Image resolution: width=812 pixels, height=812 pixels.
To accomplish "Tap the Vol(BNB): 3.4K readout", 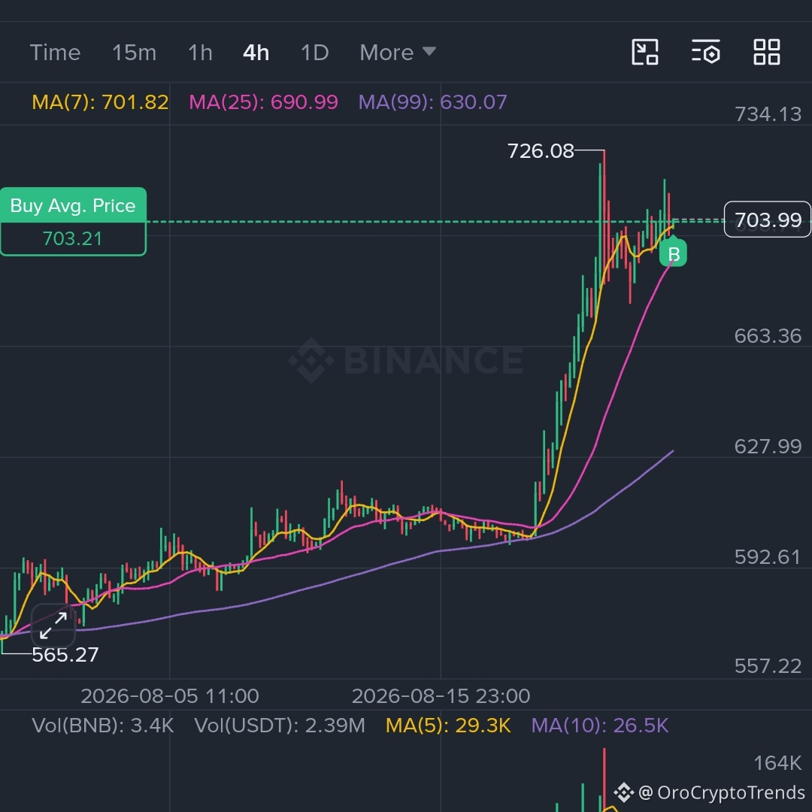I will tap(102, 726).
